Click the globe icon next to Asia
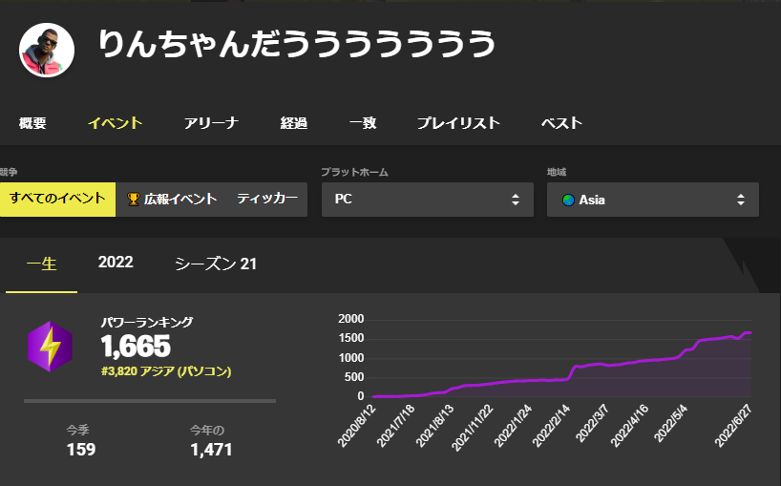781x486 pixels. pyautogui.click(x=568, y=201)
